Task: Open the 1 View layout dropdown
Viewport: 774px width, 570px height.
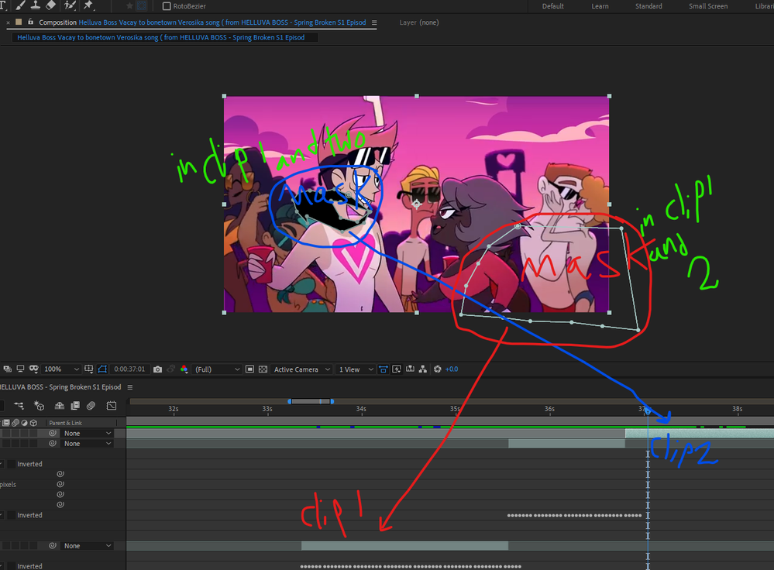Action: 356,369
